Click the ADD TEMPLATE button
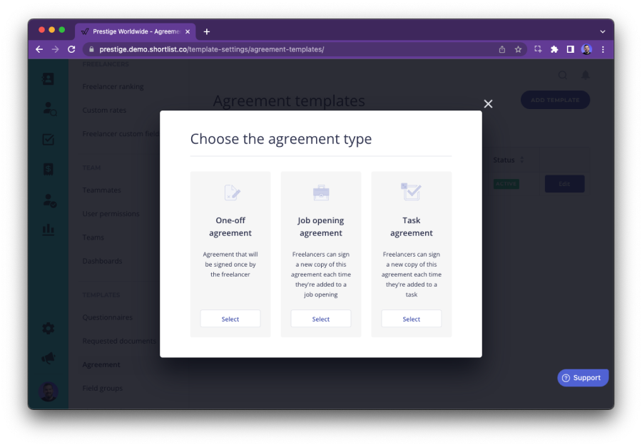Screen dimensions: 642x447 (x=556, y=100)
